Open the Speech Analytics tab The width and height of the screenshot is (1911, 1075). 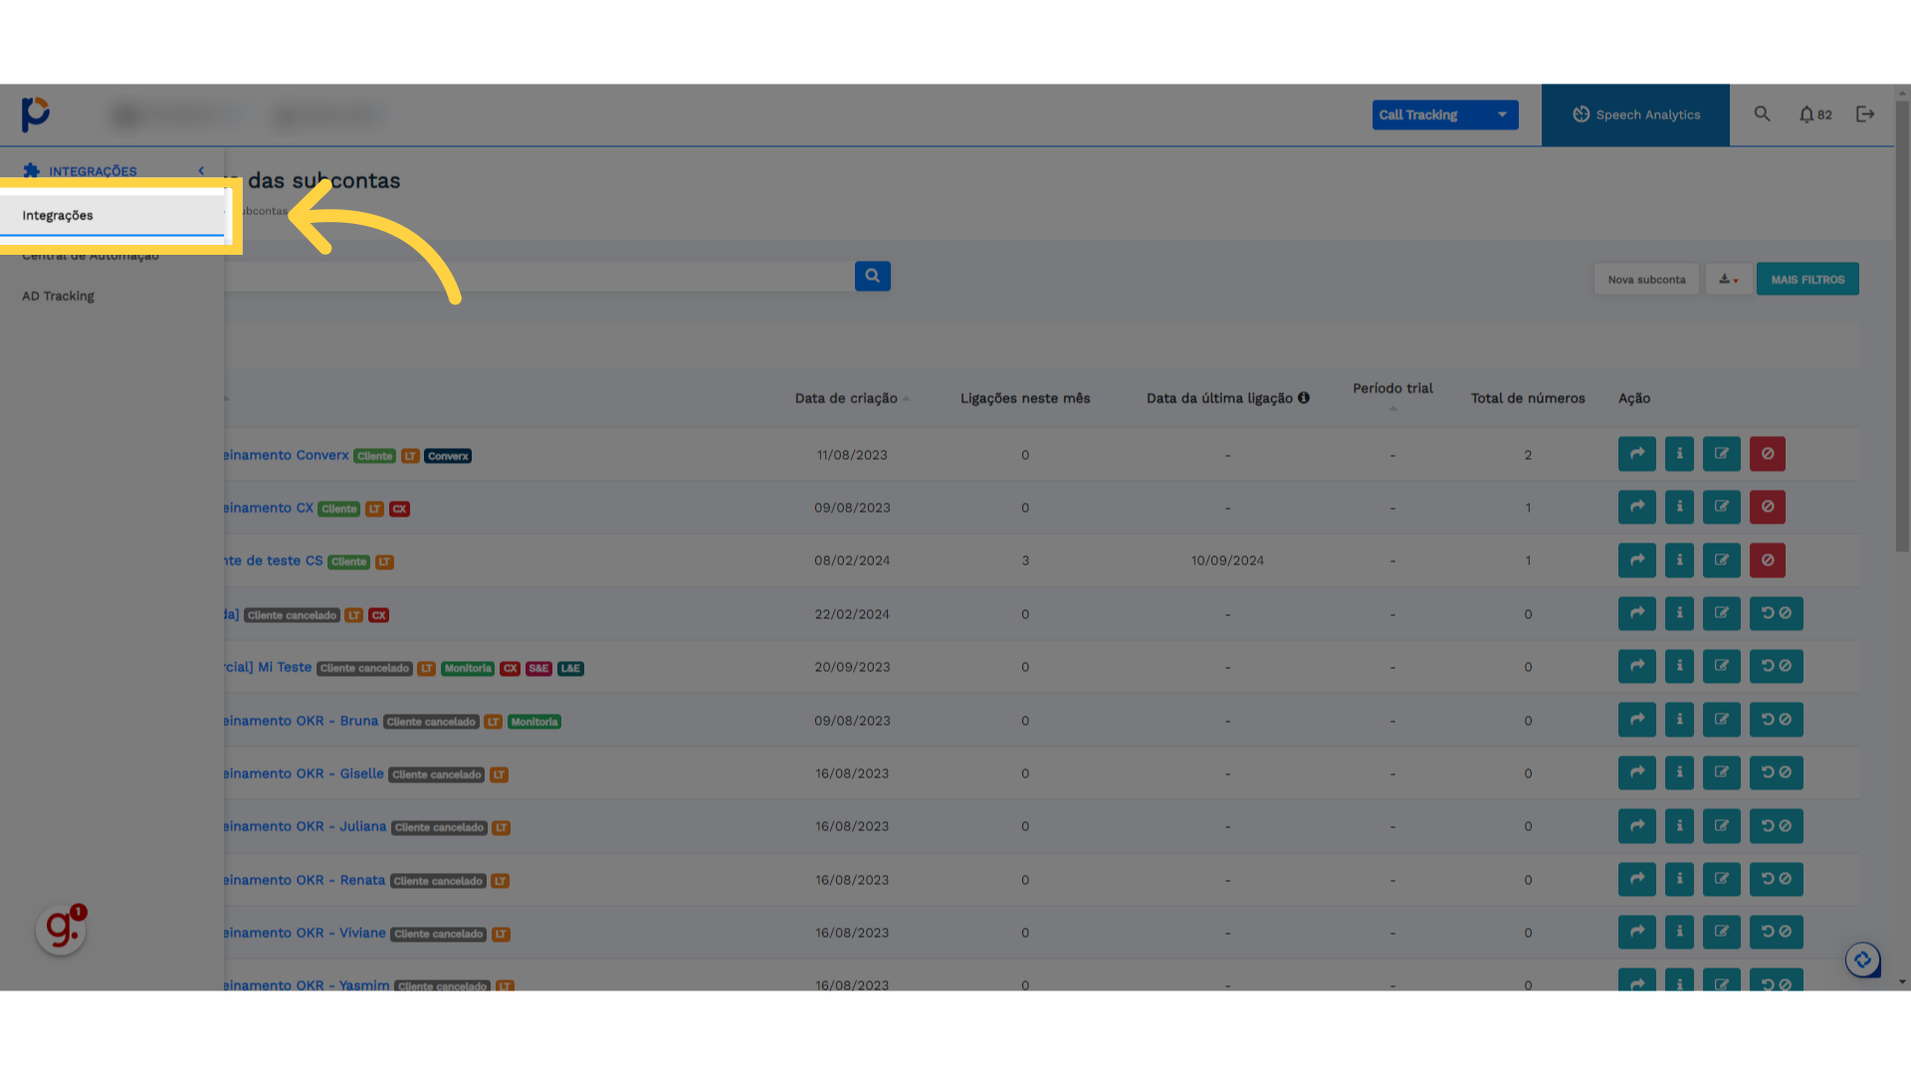click(x=1635, y=114)
